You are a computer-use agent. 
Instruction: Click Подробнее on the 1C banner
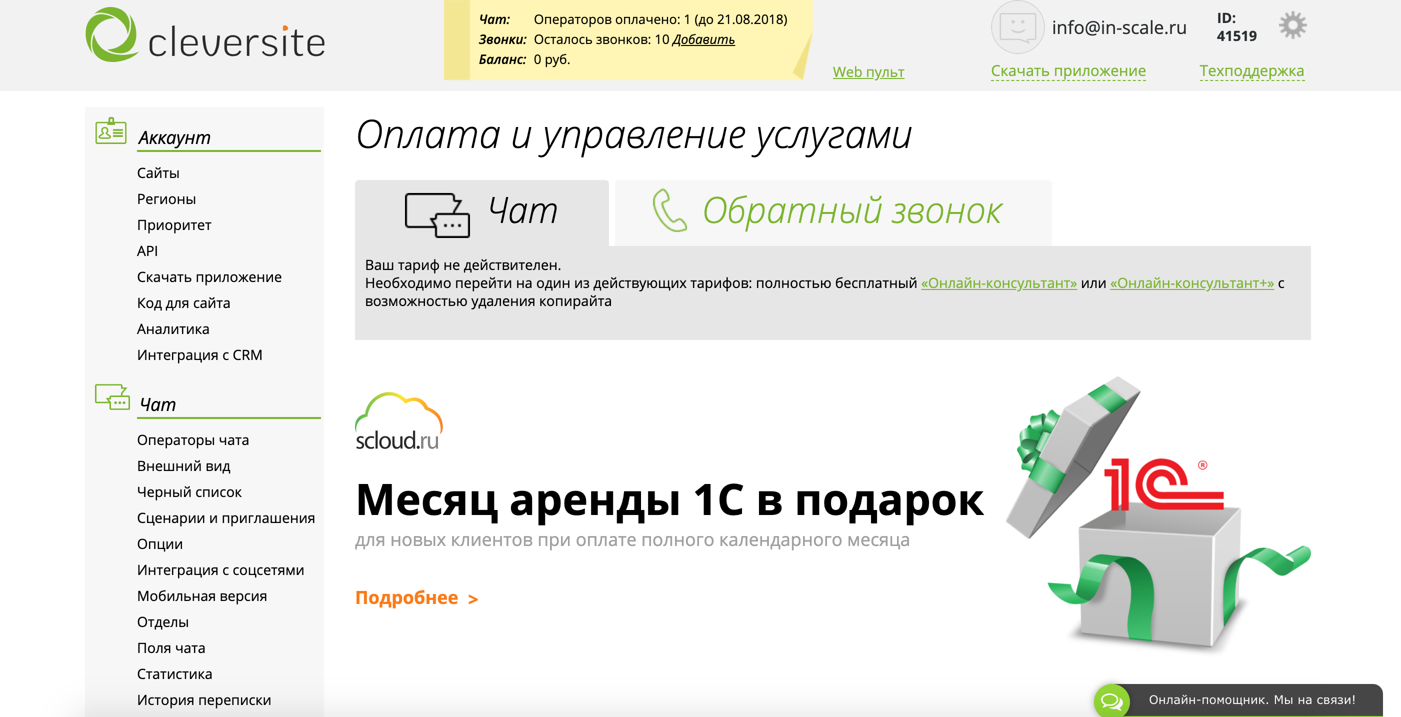pyautogui.click(x=416, y=598)
